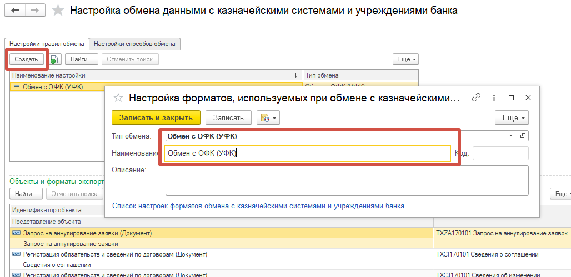The image size is (571, 277).
Task: Click Отменить поиск in the objects section
Action: pos(74,194)
